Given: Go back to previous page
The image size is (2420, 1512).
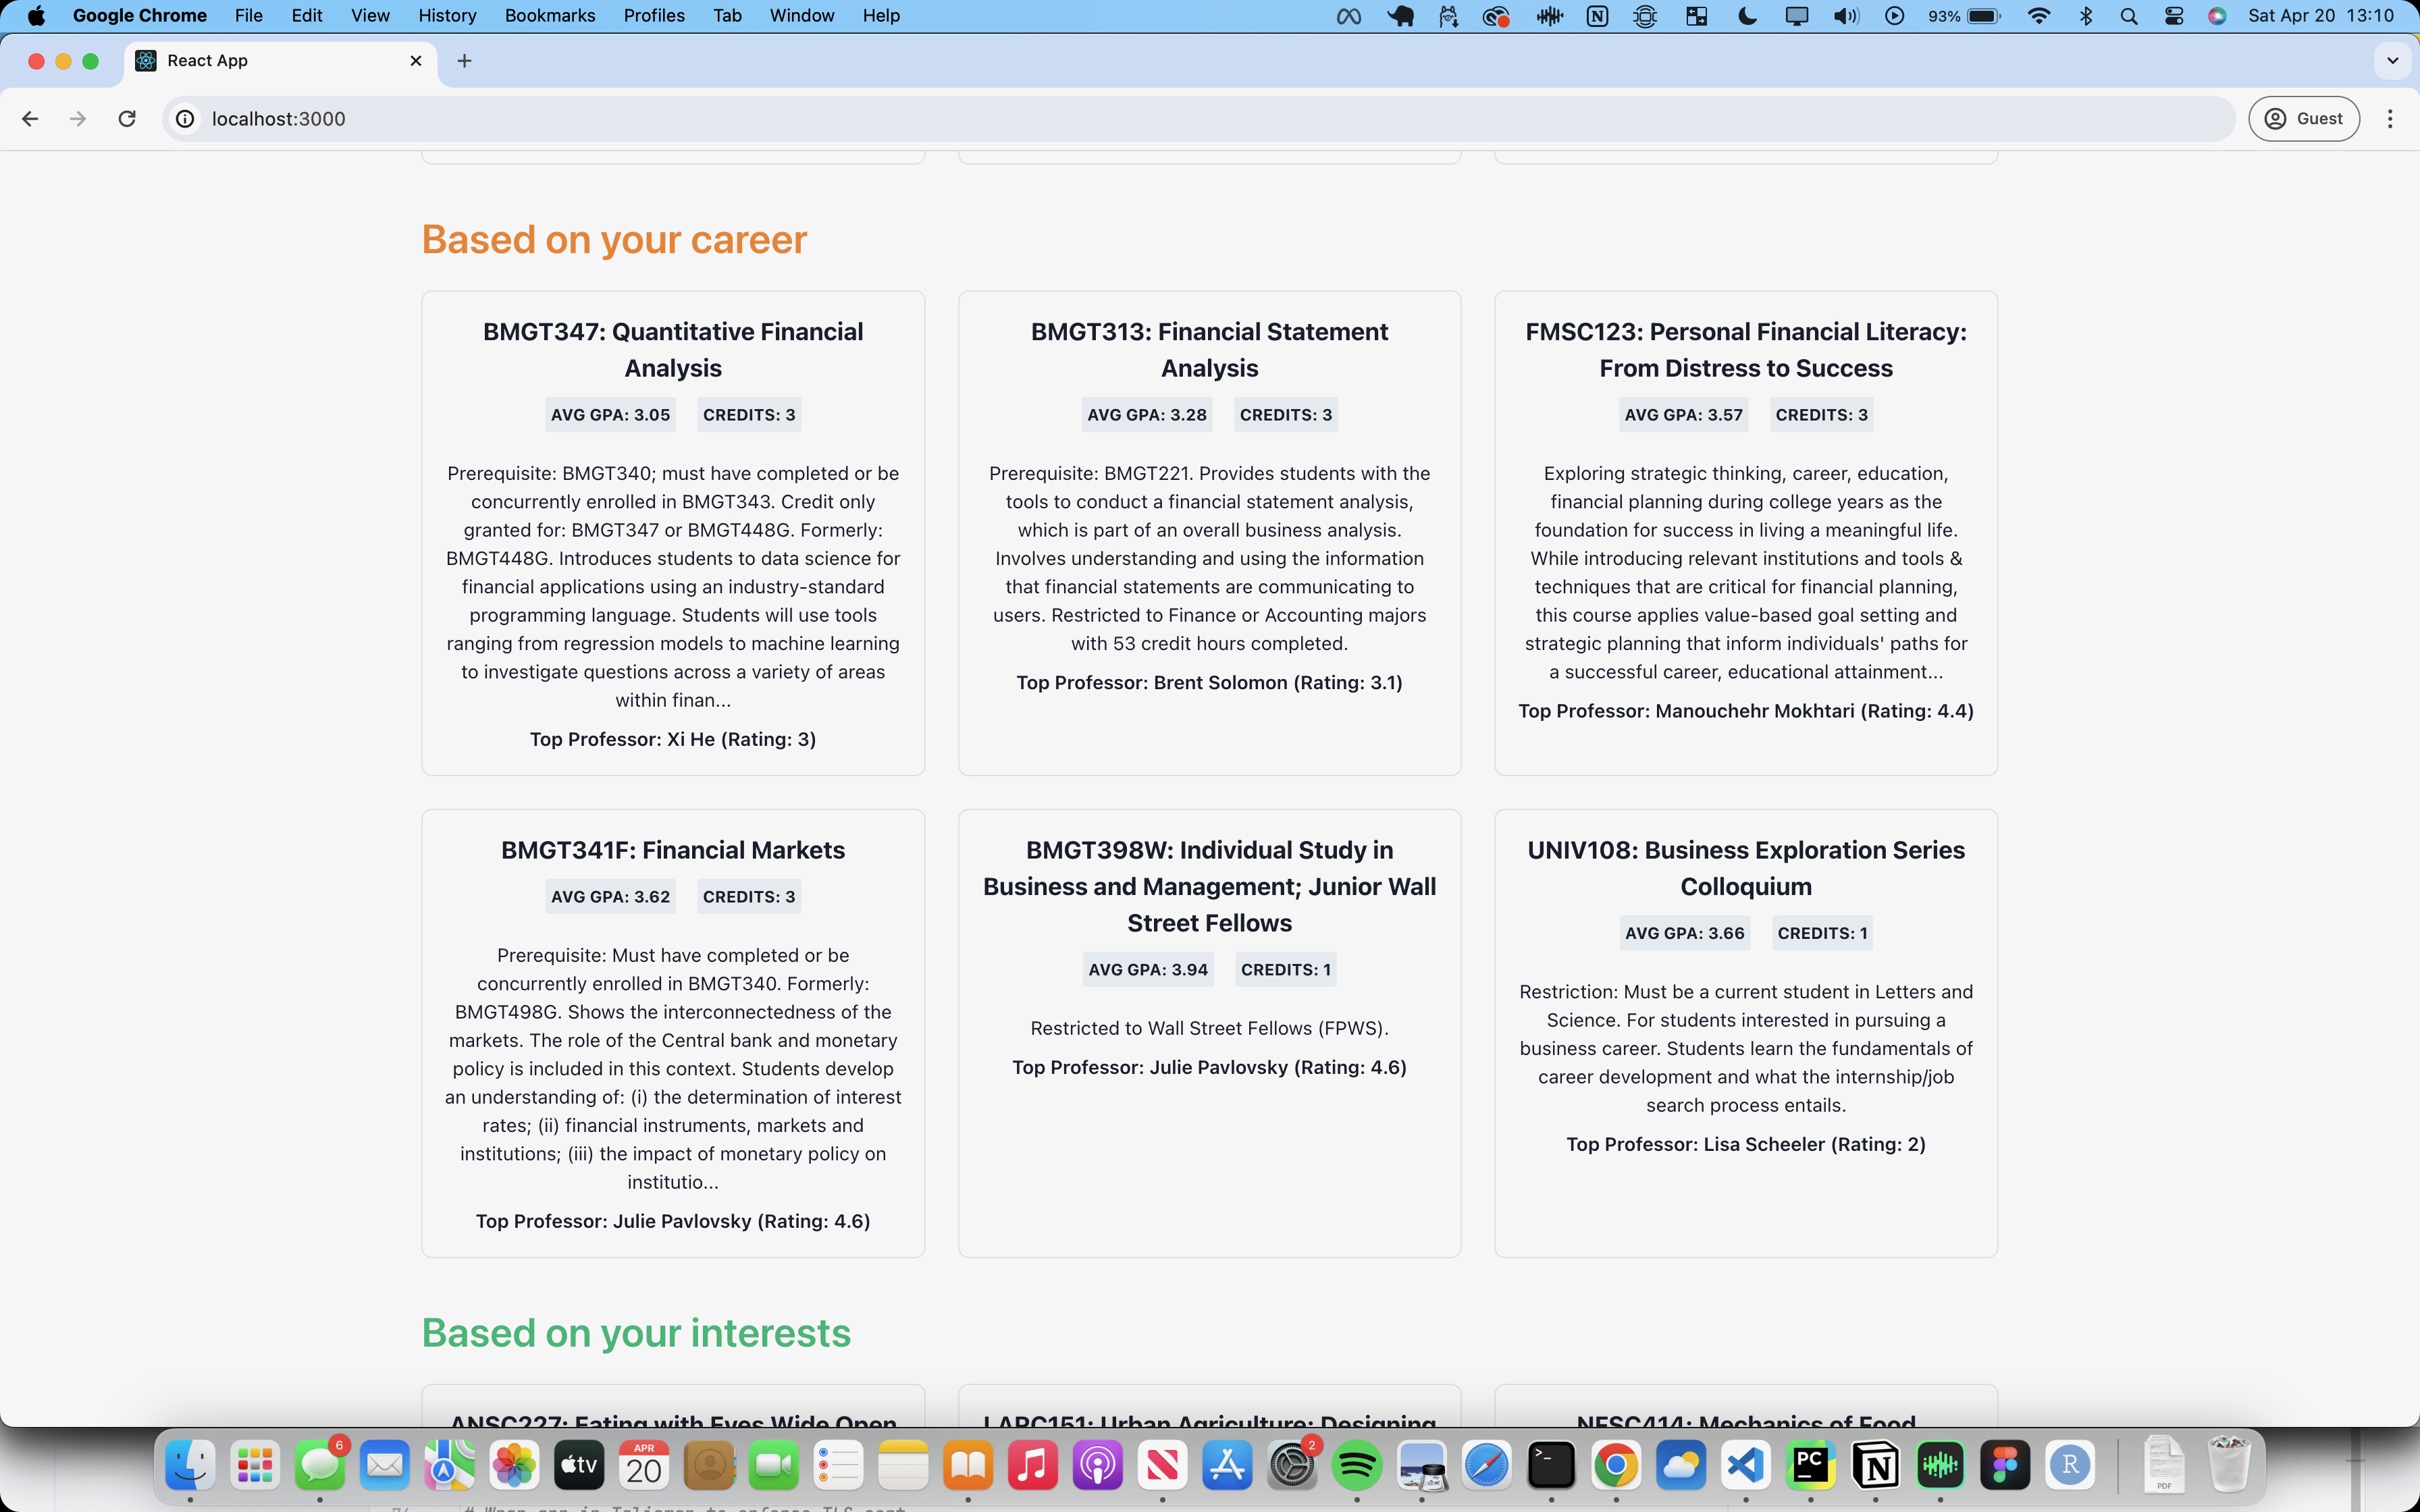Looking at the screenshot, I should 30,119.
